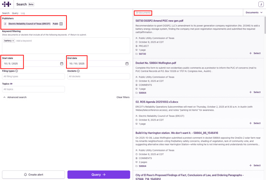Open the End date calendar picker

127,64
